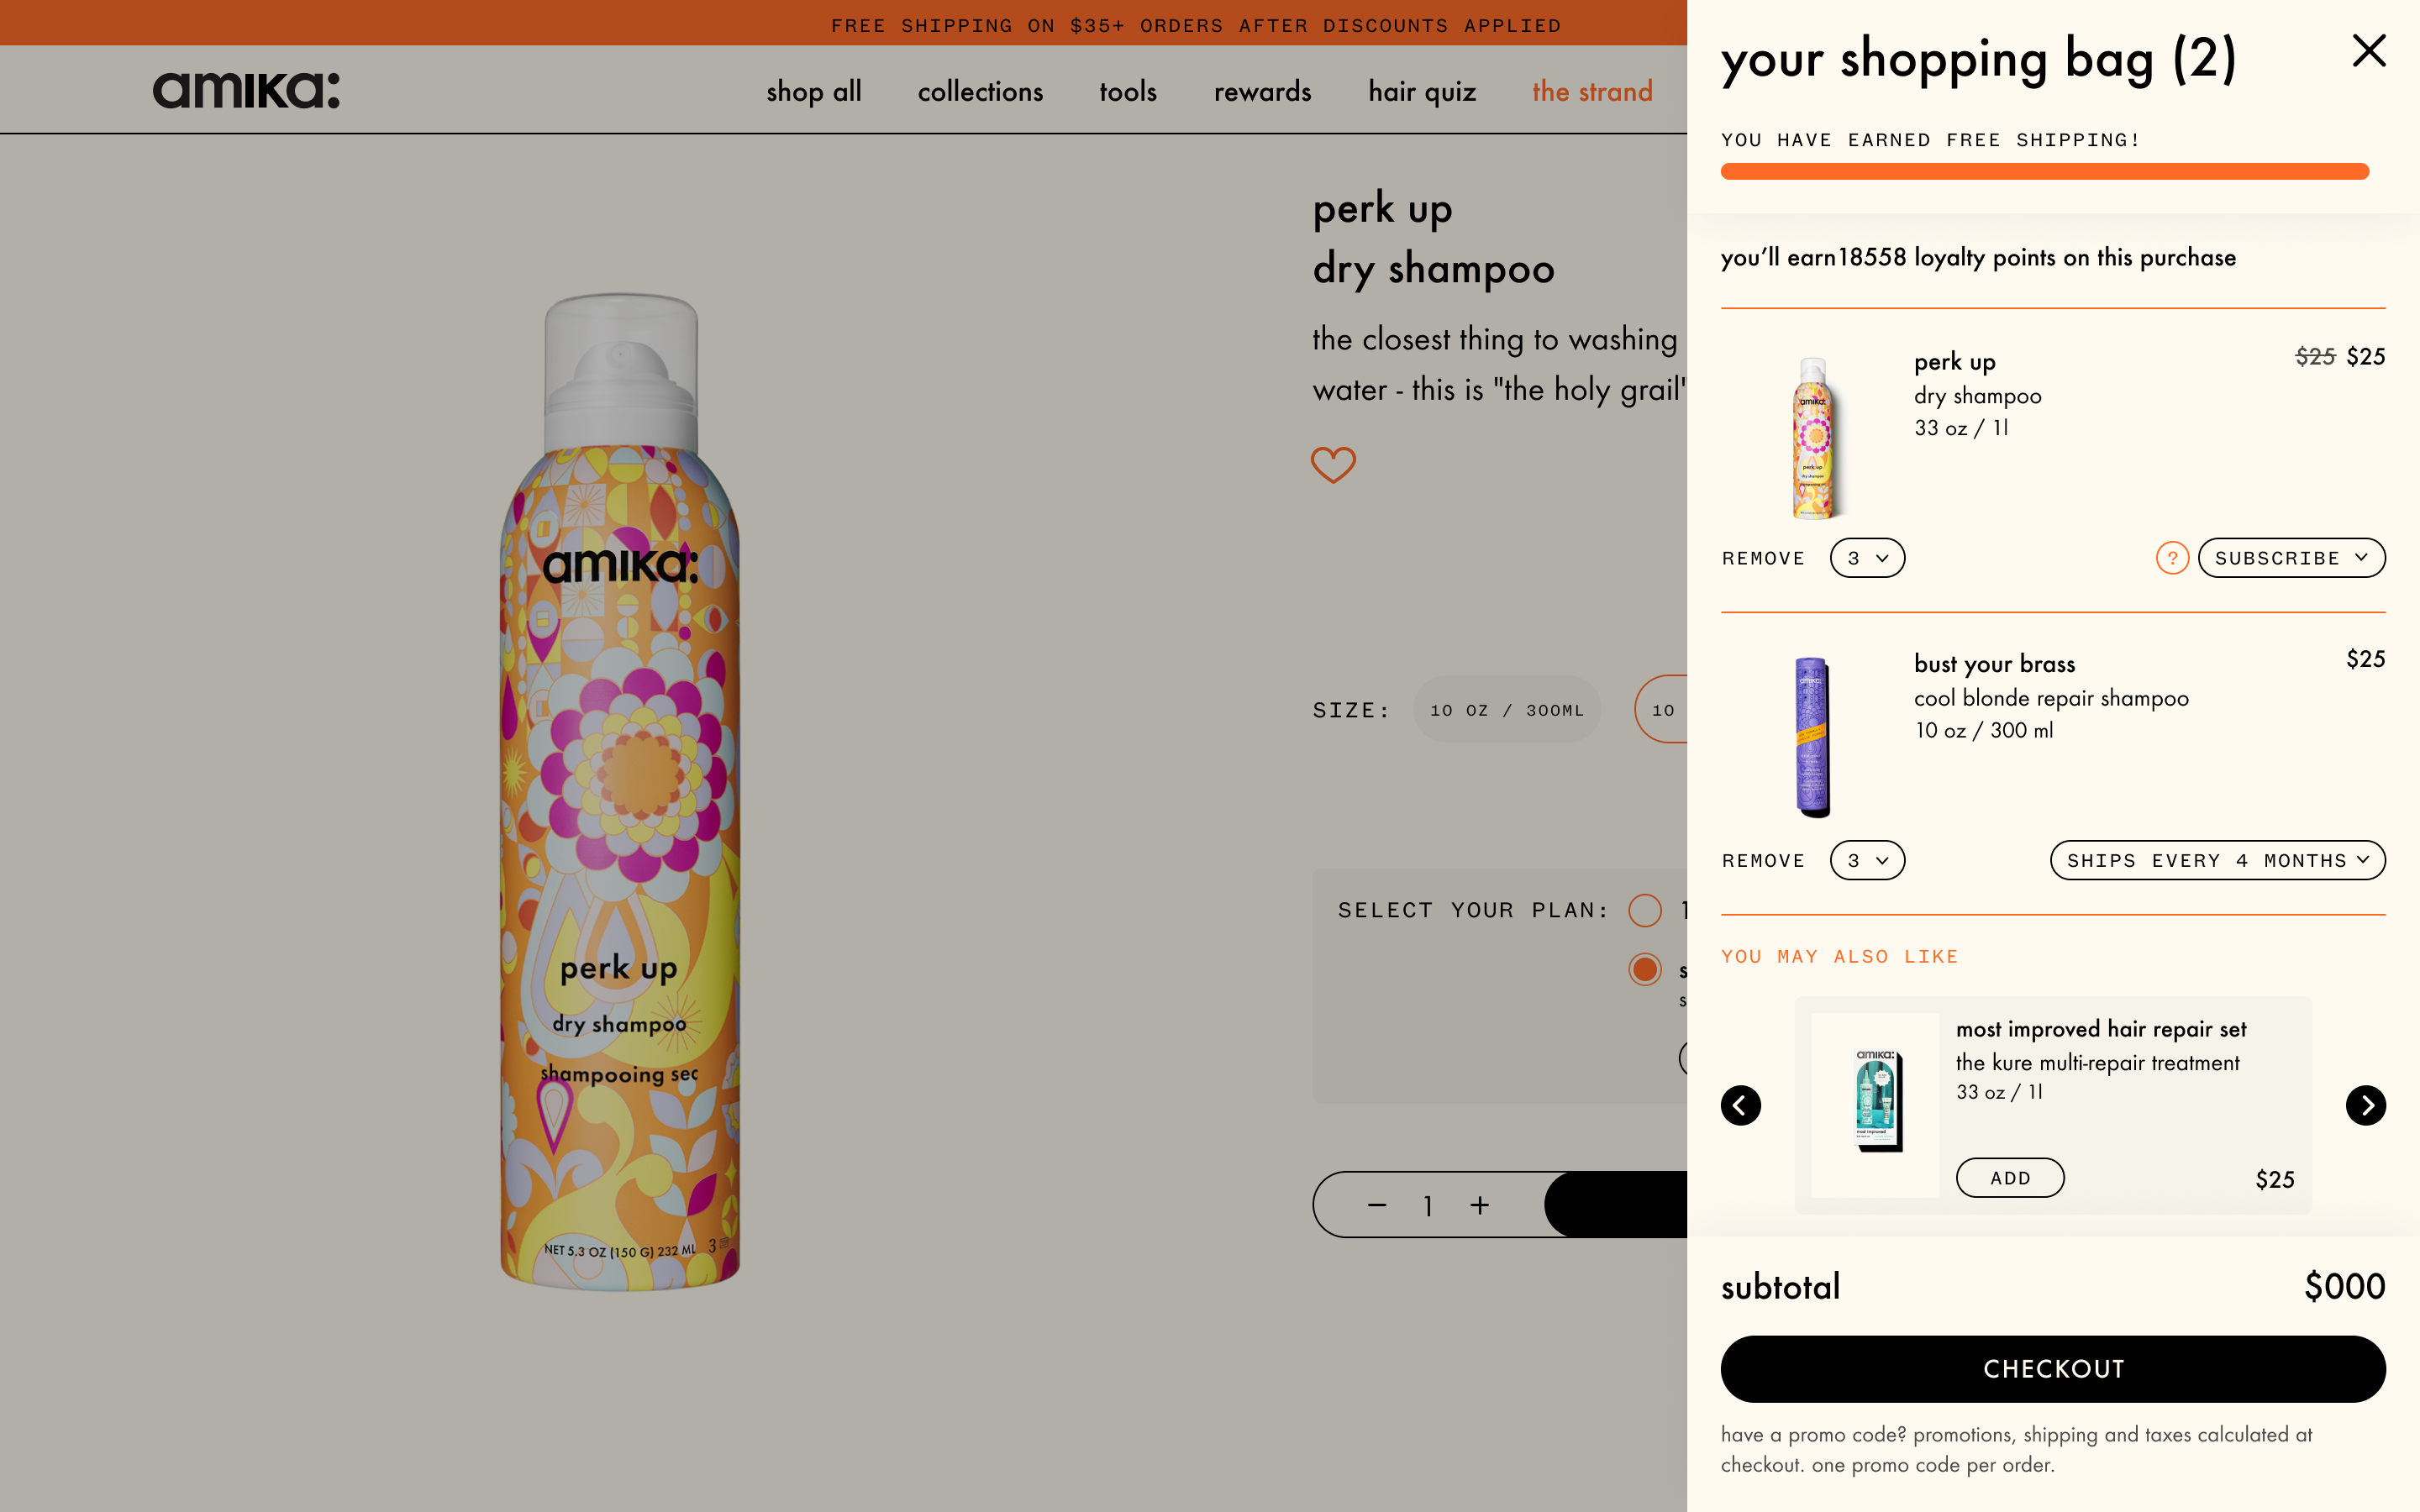This screenshot has height=1512, width=2420.
Task: Click the subscription help question mark icon
Action: [x=2172, y=558]
